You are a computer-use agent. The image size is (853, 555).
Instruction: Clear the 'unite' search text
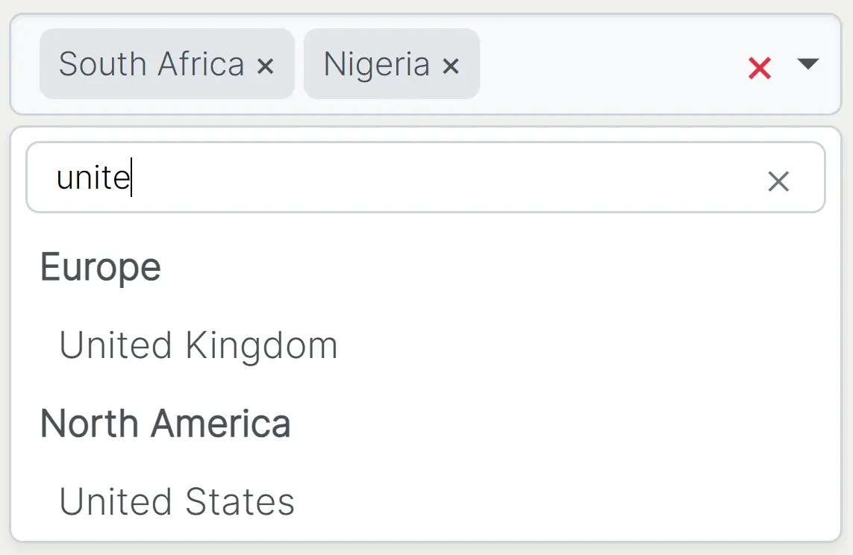tap(778, 181)
